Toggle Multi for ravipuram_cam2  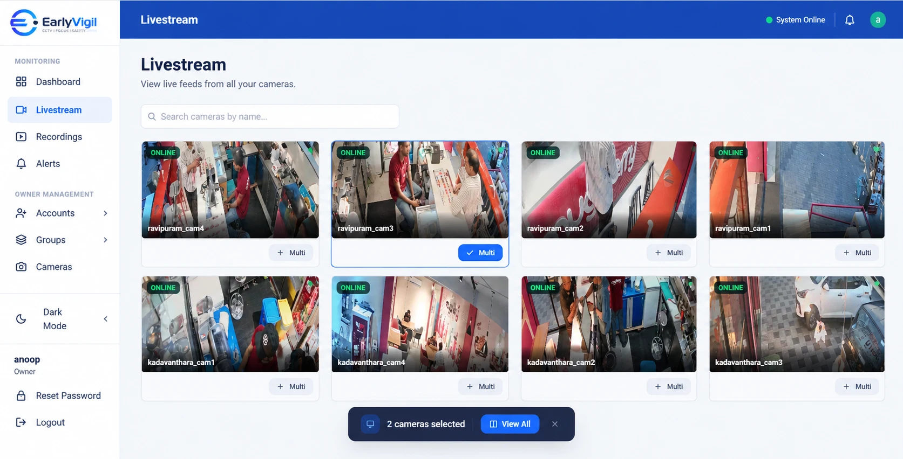coord(669,253)
